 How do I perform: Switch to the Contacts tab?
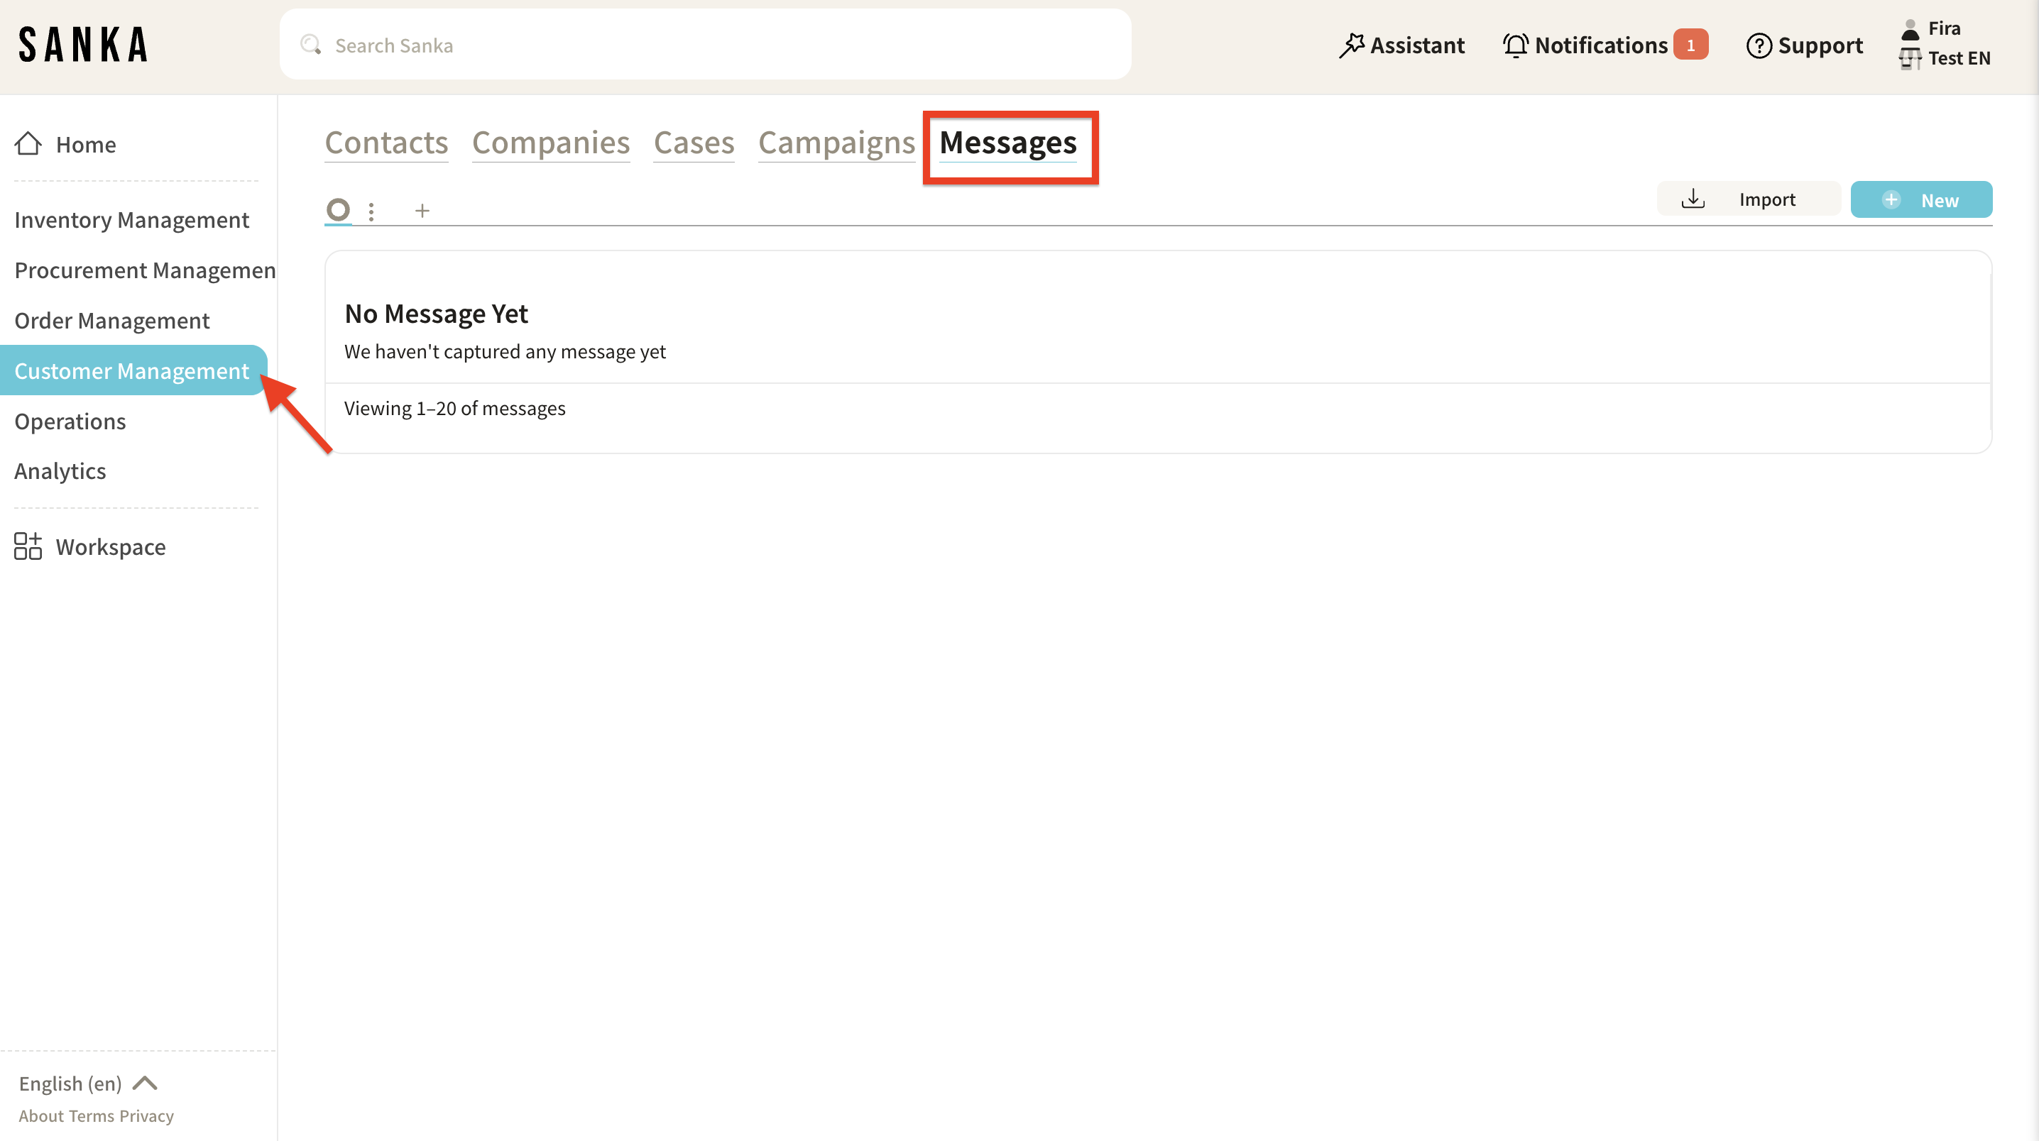tap(386, 143)
